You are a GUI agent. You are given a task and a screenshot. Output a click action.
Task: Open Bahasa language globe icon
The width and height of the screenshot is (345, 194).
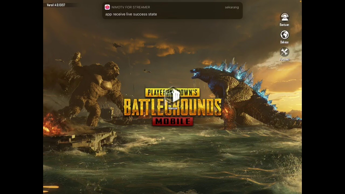pyautogui.click(x=284, y=35)
